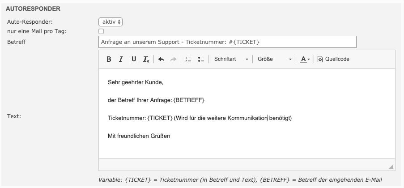Insert a numbered list
The width and height of the screenshot is (404, 188).
[188, 59]
